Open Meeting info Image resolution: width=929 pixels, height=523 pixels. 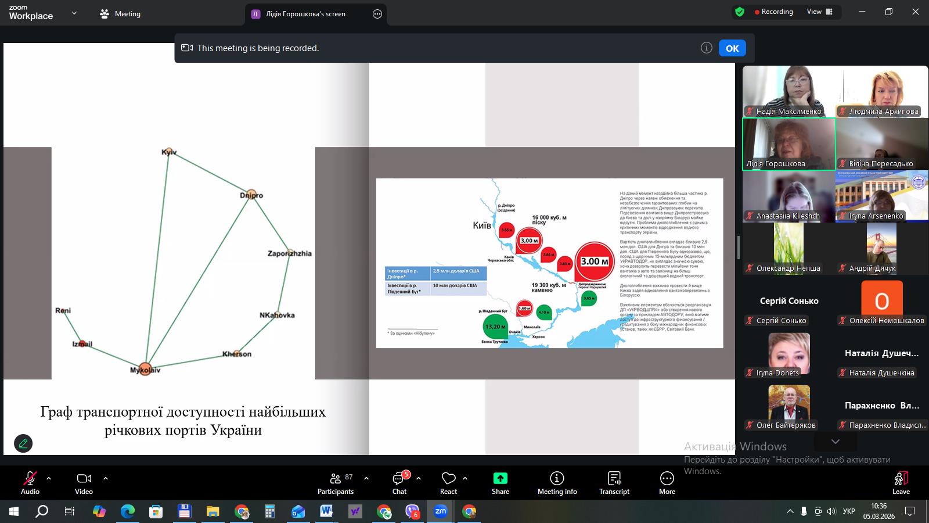click(x=557, y=482)
